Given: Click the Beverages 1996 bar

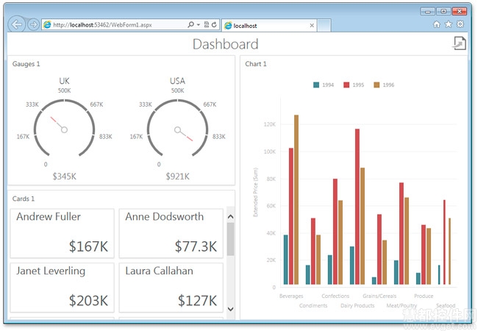Looking at the screenshot, I should click(x=296, y=199).
